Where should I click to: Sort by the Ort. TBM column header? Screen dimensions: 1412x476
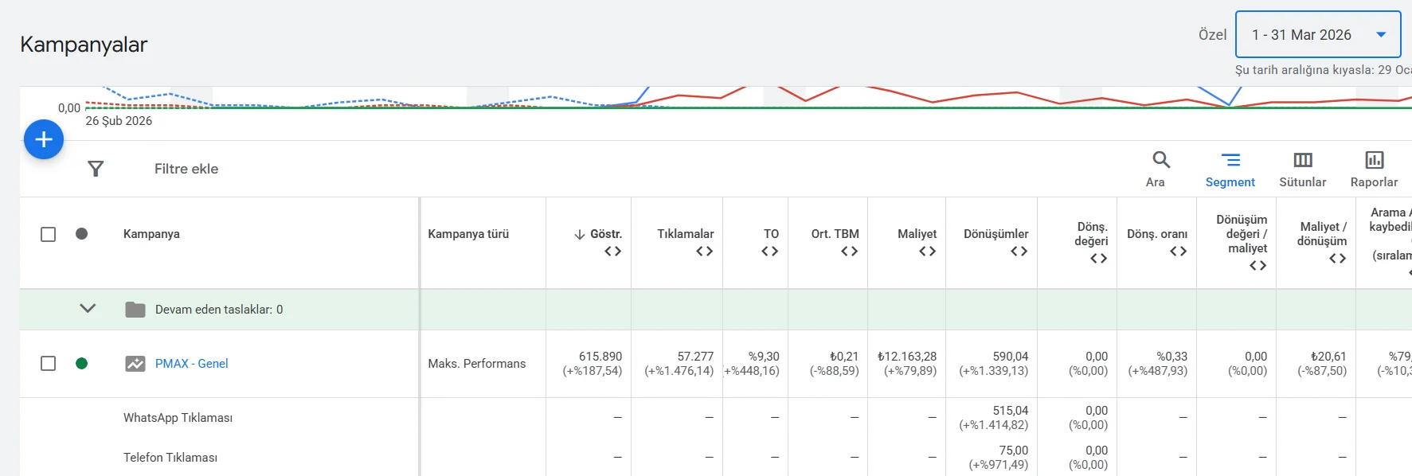coord(835,234)
